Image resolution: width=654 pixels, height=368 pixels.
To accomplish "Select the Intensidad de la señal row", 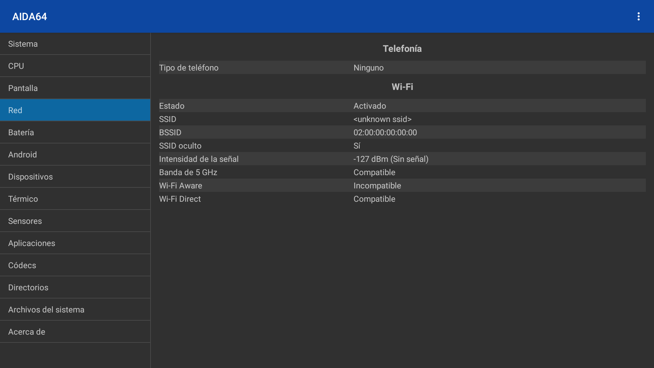I will [402, 159].
